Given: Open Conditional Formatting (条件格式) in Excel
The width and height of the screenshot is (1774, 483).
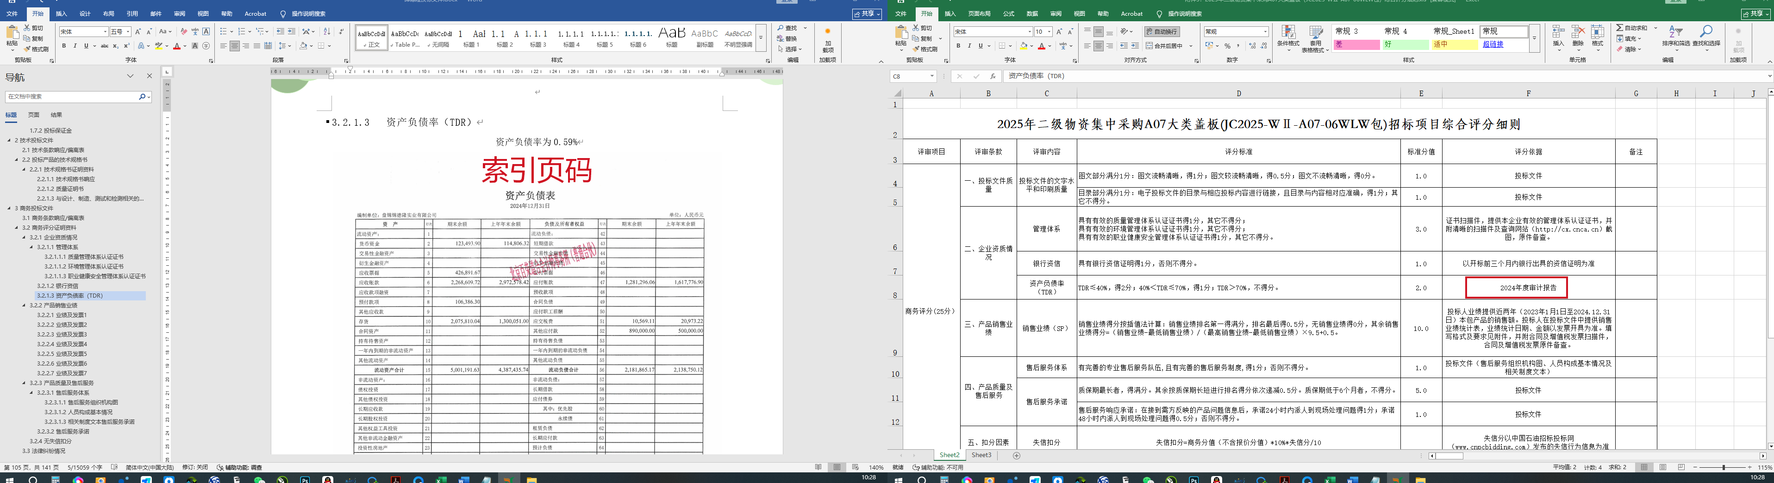Looking at the screenshot, I should click(1288, 39).
